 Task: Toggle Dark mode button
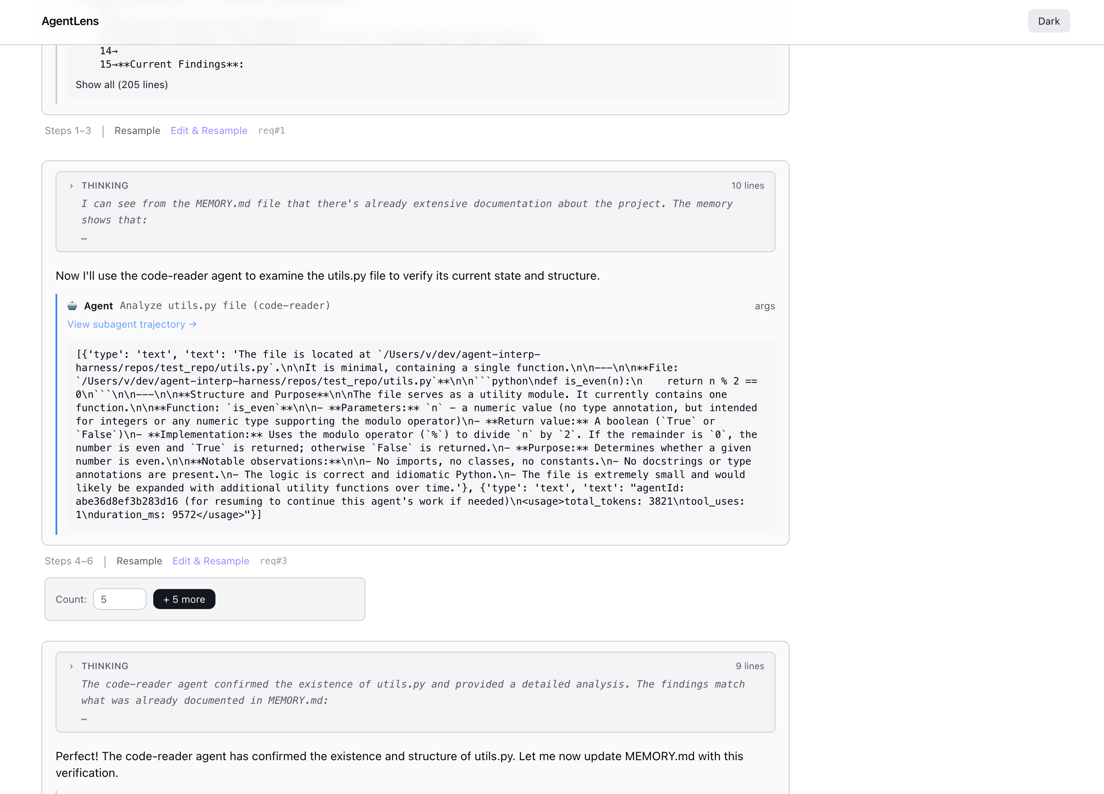[x=1048, y=21]
